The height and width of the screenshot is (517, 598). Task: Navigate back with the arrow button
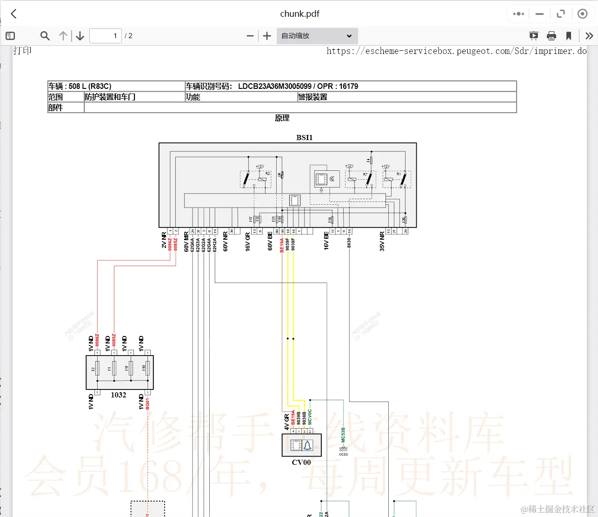(13, 13)
